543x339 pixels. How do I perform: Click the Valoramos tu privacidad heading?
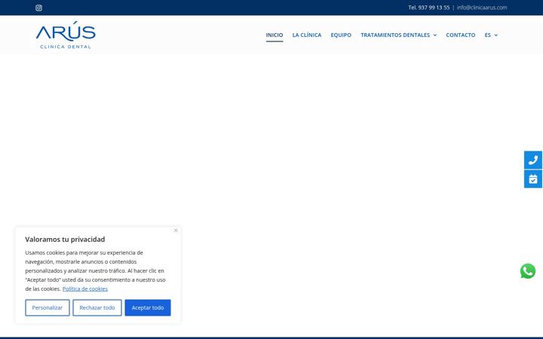(65, 240)
